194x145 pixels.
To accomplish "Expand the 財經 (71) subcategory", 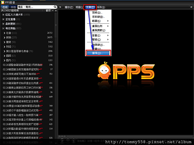I will click(5, 47).
